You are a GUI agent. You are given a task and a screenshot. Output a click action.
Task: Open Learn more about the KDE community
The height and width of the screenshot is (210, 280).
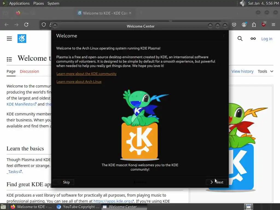pos(86,74)
